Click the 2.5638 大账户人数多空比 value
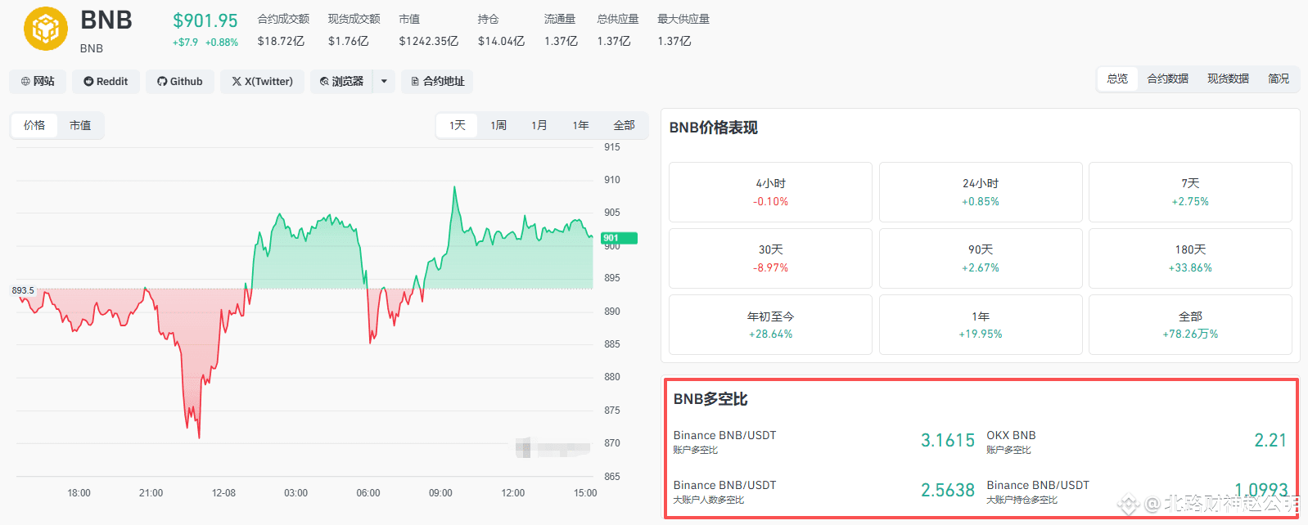This screenshot has width=1308, height=525. [948, 490]
